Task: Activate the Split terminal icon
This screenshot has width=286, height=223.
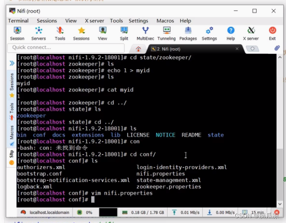Action: coord(124,34)
